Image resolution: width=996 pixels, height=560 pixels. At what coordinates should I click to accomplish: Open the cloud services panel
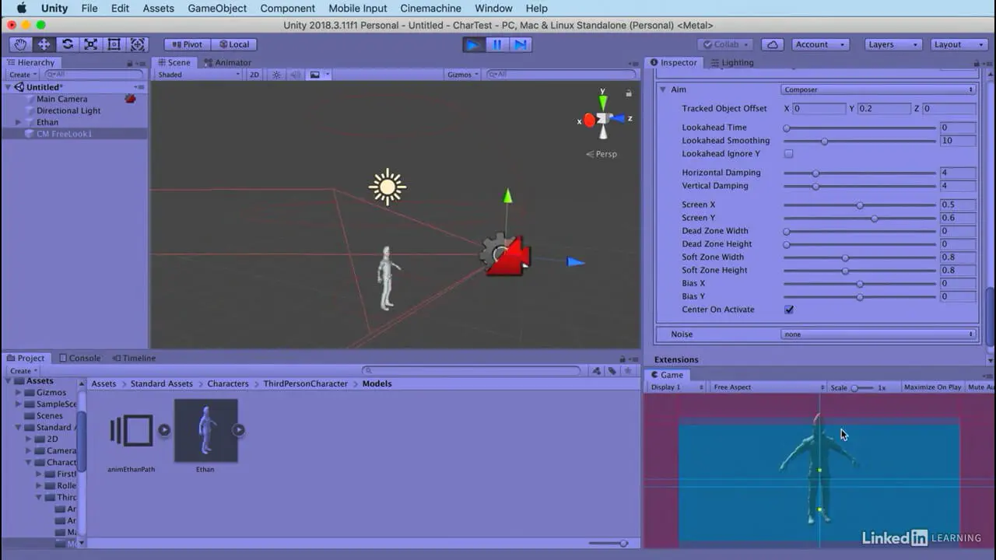tap(772, 44)
